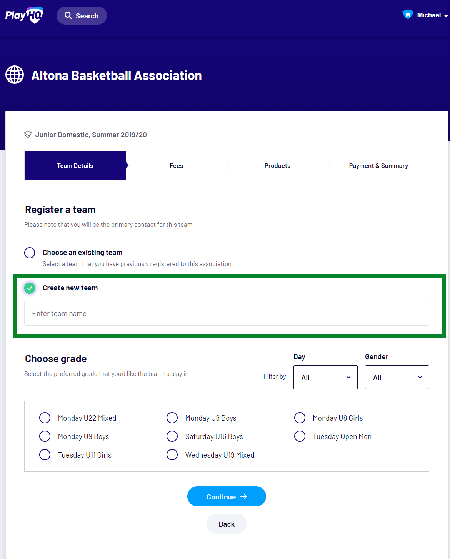
Task: Click the globe icon beside association name
Action: click(x=15, y=75)
